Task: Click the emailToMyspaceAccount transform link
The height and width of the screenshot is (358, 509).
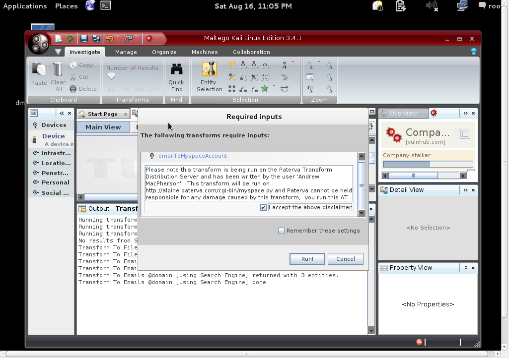Action: pyautogui.click(x=193, y=156)
